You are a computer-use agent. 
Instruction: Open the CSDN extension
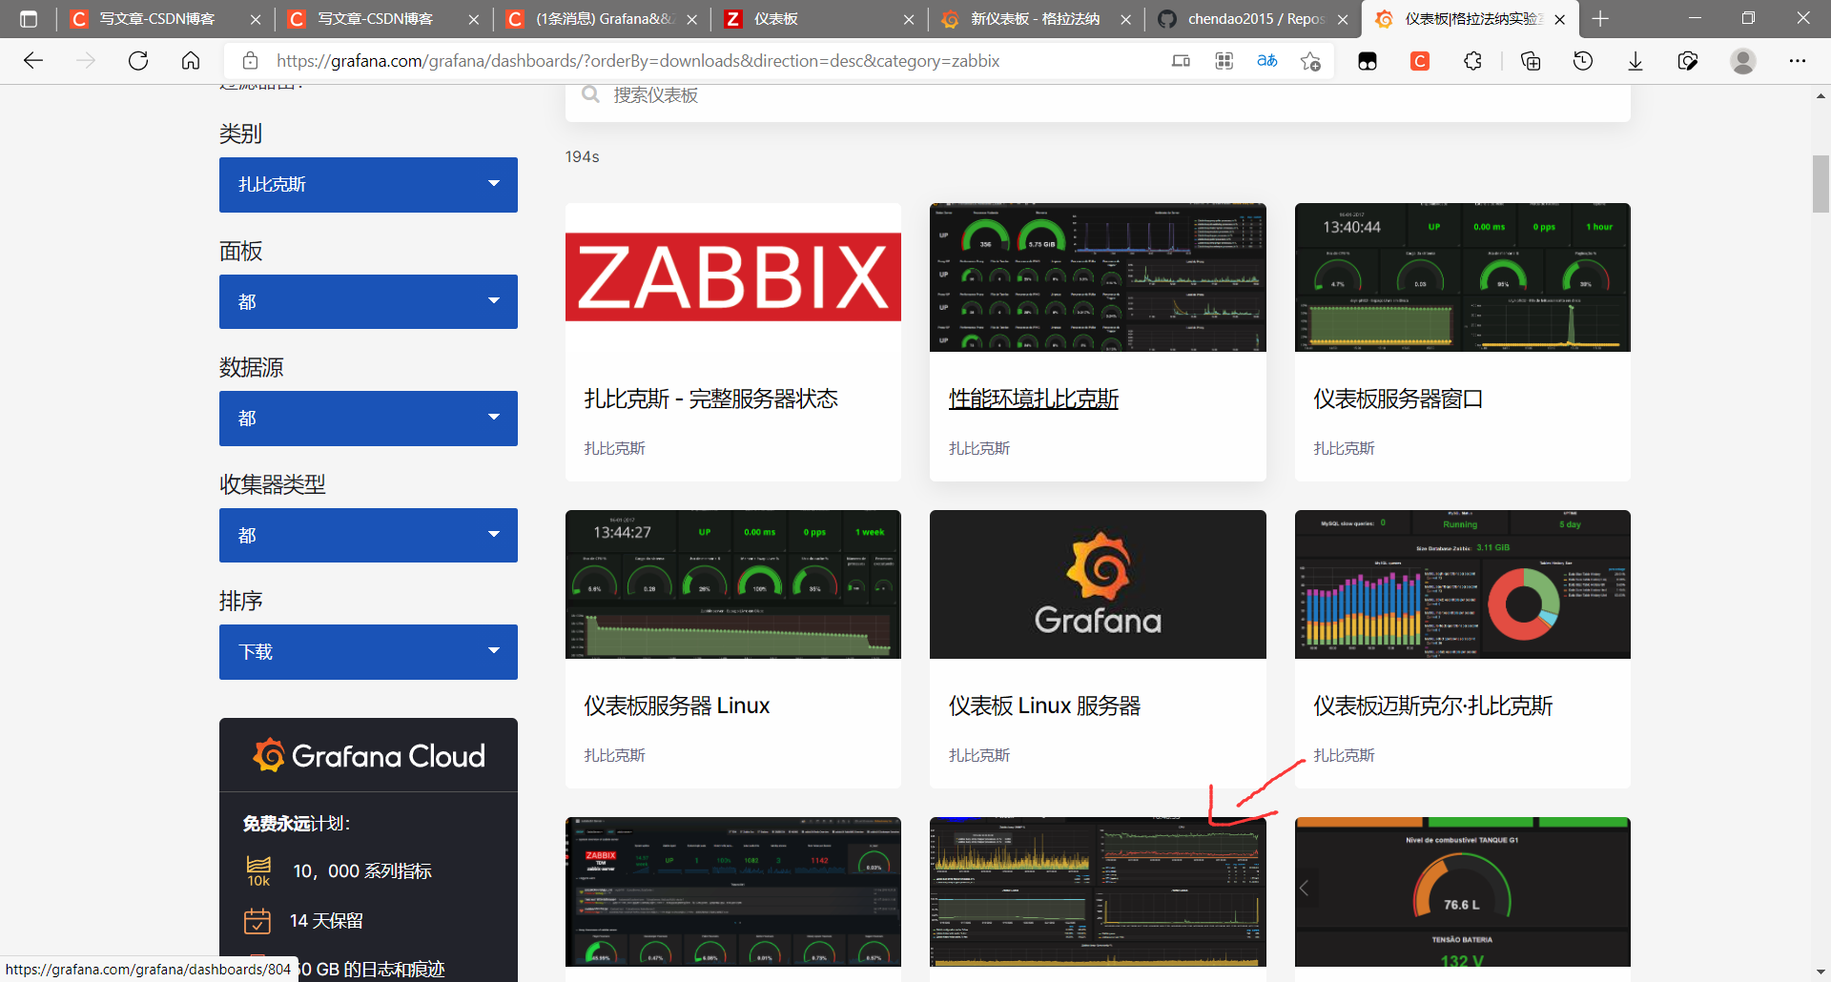click(x=1420, y=60)
